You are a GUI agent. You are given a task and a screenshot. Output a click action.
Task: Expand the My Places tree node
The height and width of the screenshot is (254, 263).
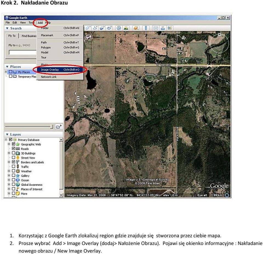coord(6,72)
